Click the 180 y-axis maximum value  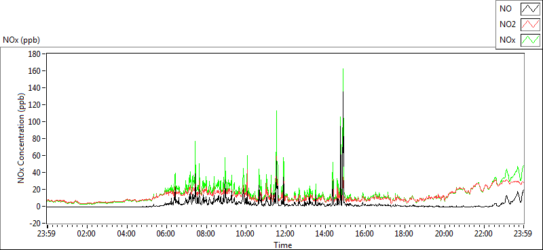[36, 54]
